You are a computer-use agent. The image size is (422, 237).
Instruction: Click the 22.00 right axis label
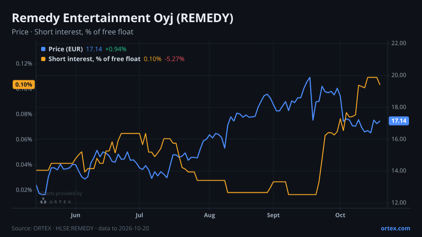tap(398, 43)
